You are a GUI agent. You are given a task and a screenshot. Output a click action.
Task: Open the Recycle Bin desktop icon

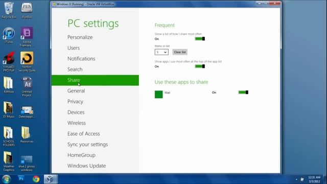[x=9, y=10]
